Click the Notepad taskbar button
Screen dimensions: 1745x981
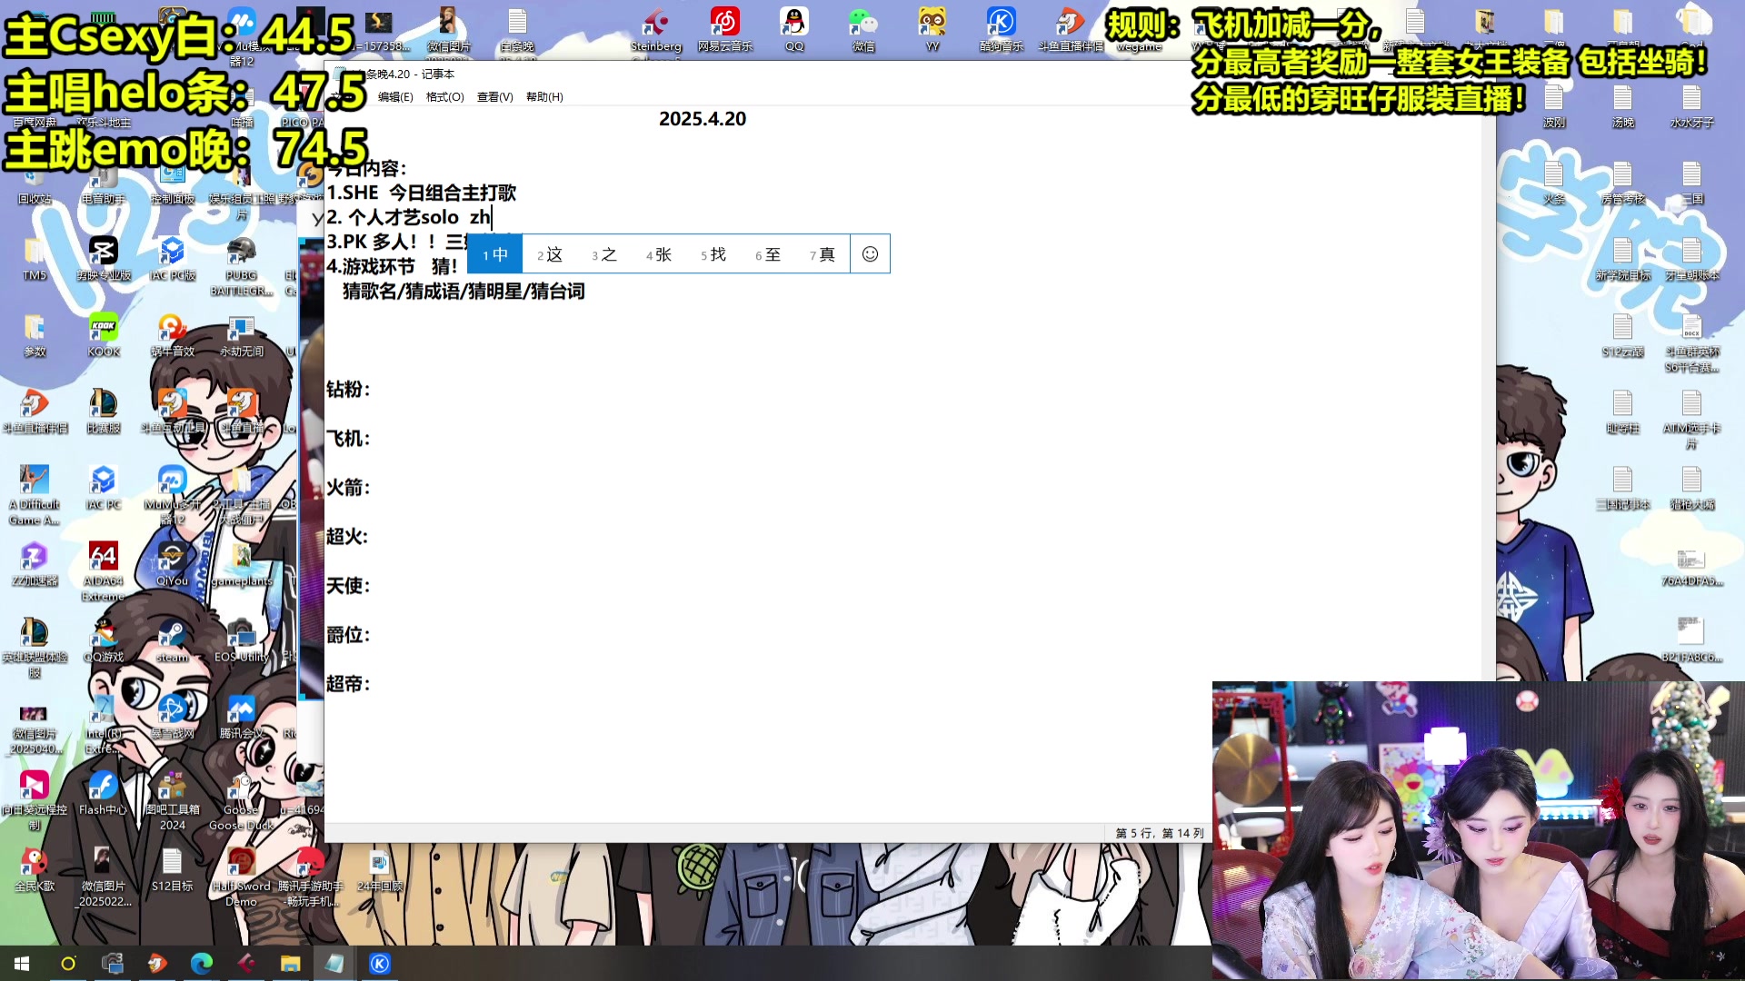coord(334,963)
